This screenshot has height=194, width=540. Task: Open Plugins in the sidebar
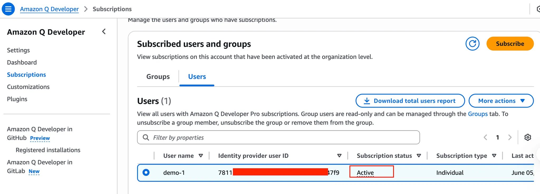coord(17,99)
